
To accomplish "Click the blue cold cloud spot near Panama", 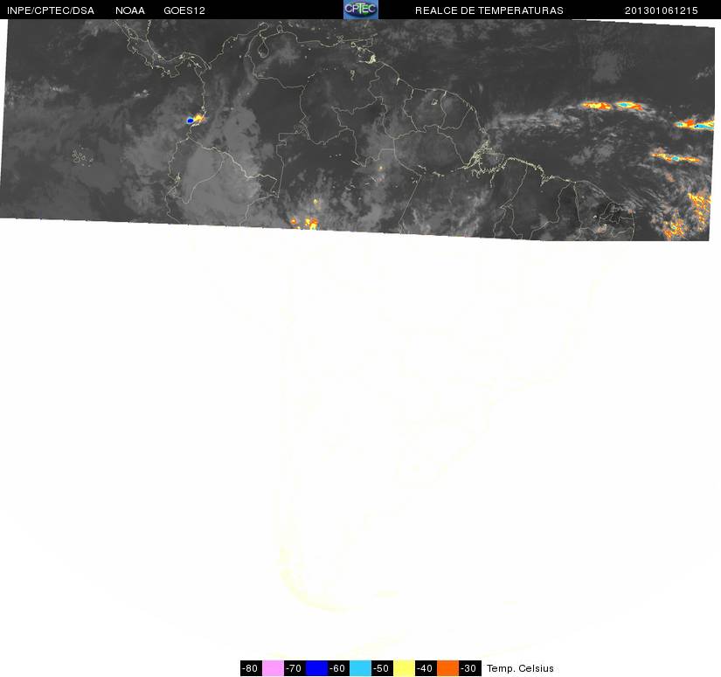I will [190, 121].
